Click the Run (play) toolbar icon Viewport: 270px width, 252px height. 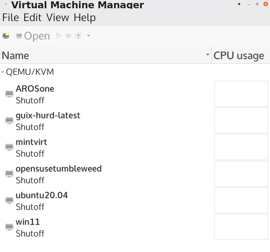coord(59,36)
